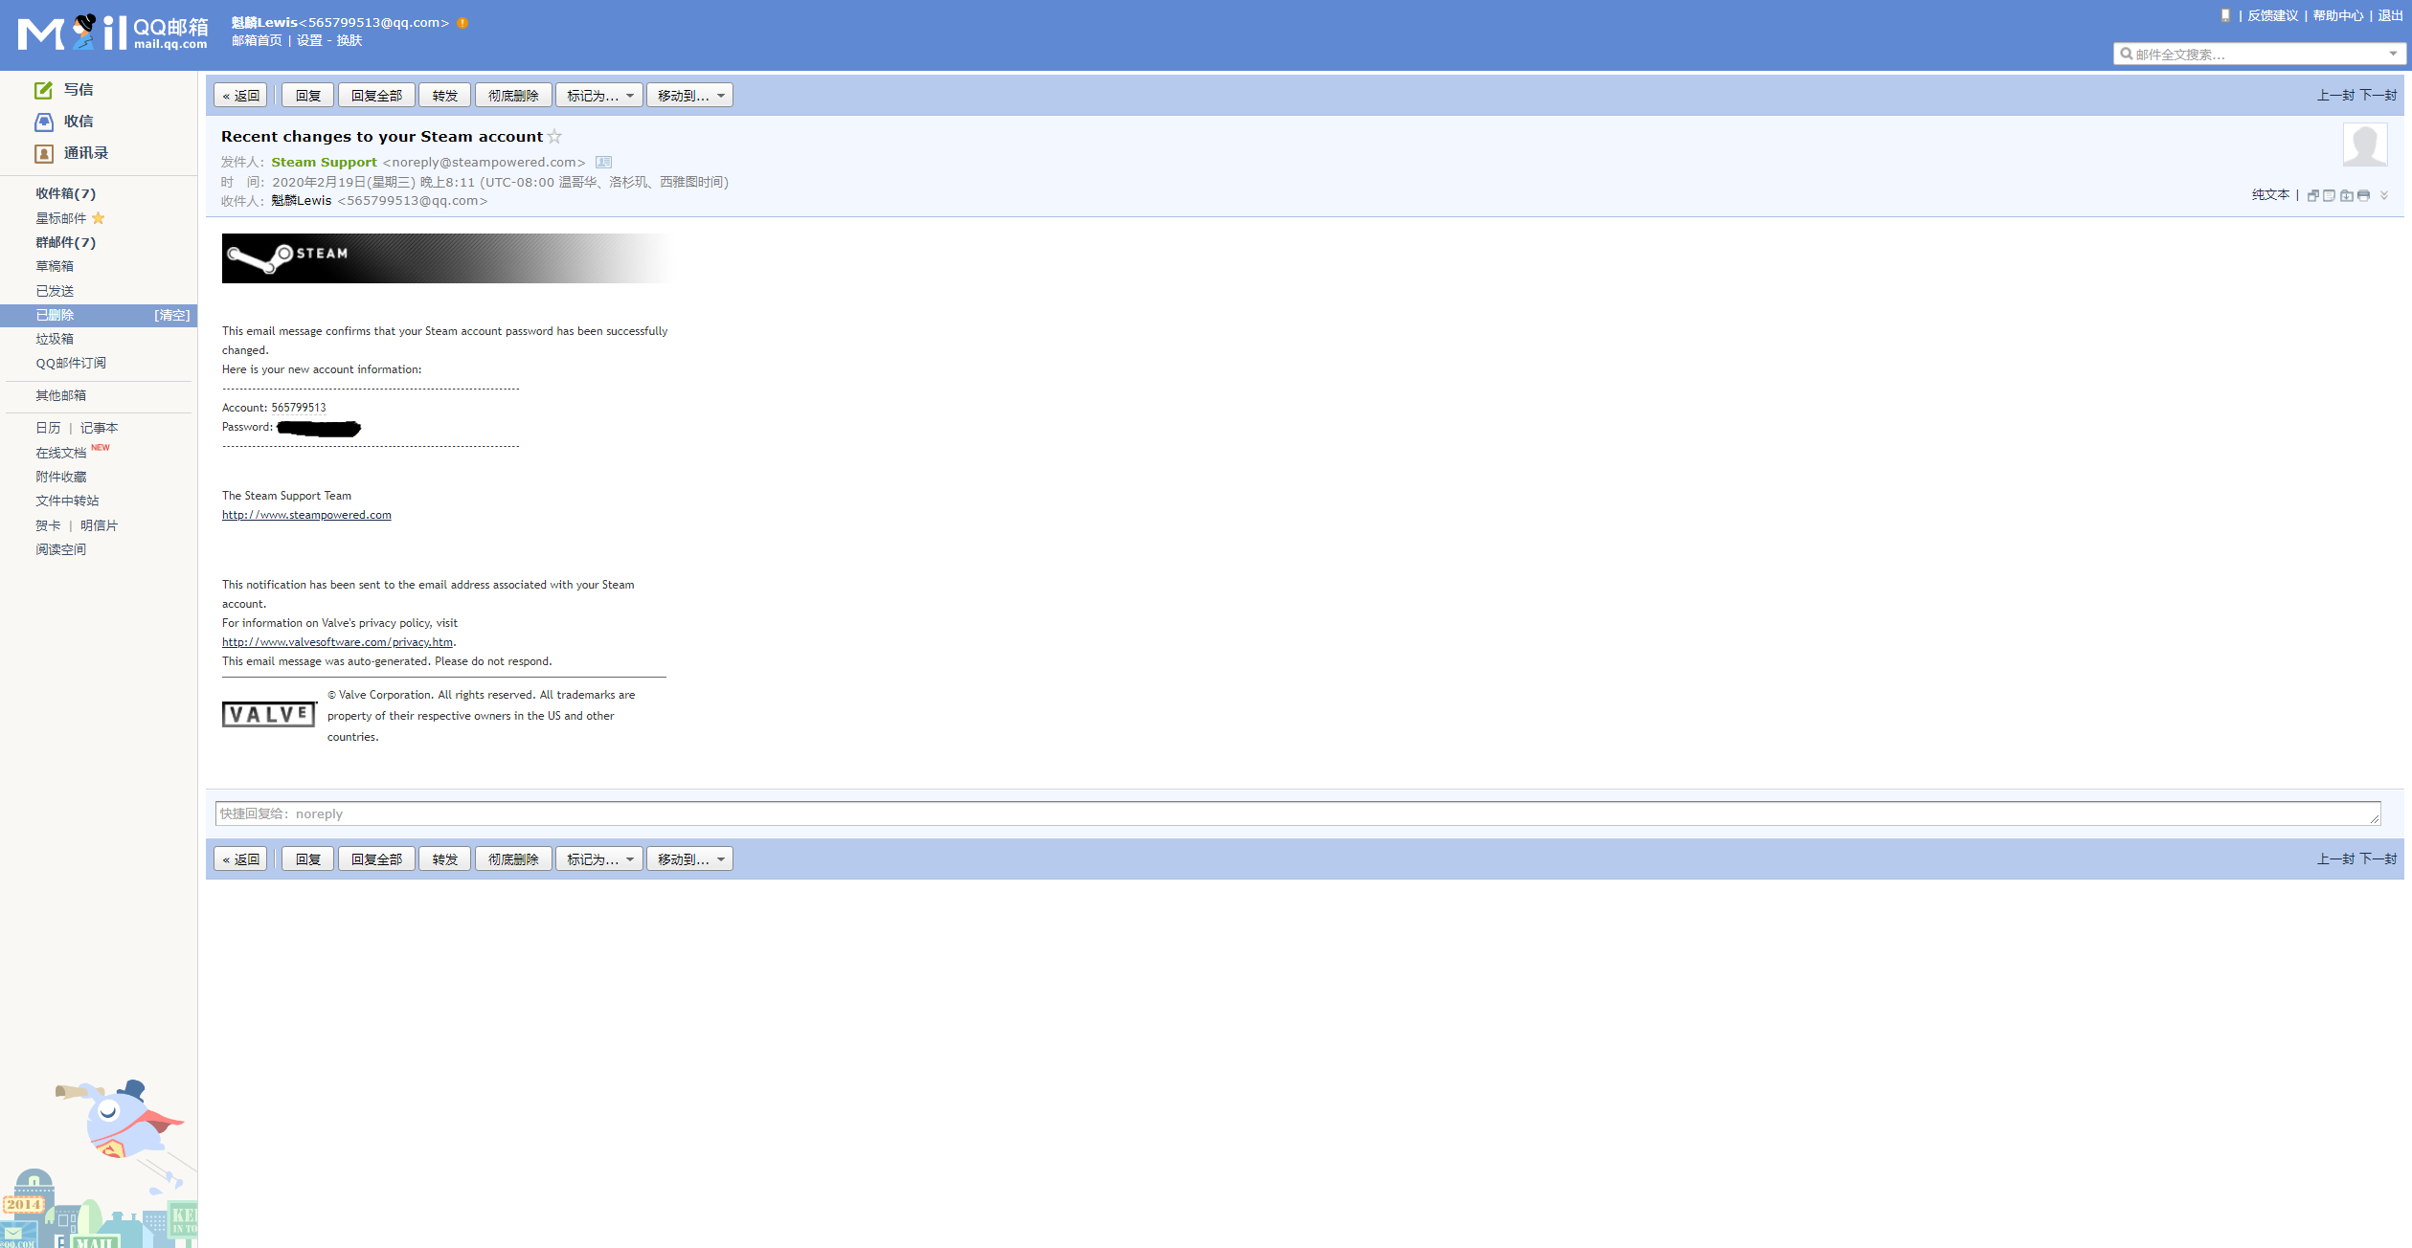Open 文件中转站 file transfer station
This screenshot has height=1248, width=2412.
[67, 501]
